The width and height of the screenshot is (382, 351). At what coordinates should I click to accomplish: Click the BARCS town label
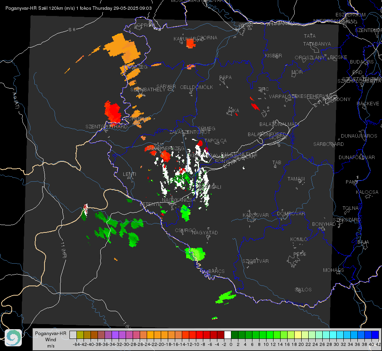pos(217,271)
